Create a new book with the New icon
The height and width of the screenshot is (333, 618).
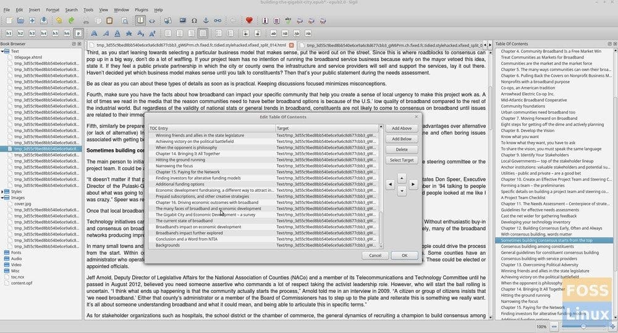pyautogui.click(x=9, y=20)
